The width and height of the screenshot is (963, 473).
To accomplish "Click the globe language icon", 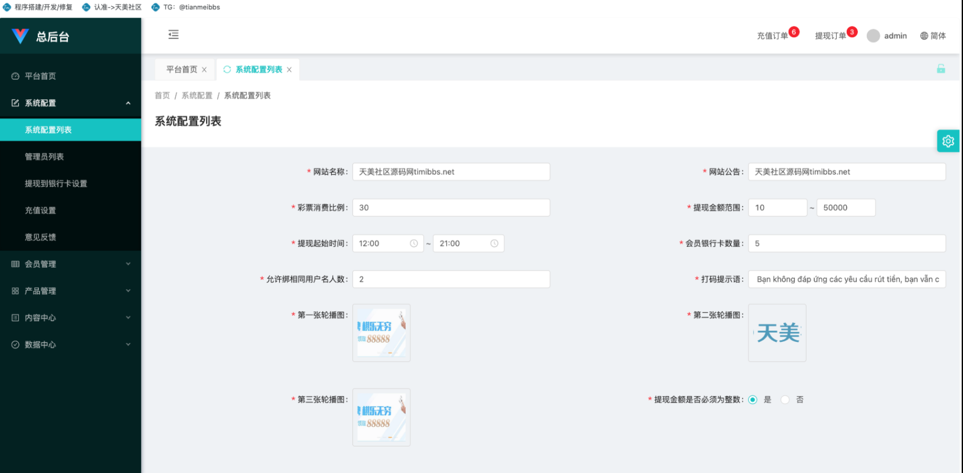I will point(924,36).
